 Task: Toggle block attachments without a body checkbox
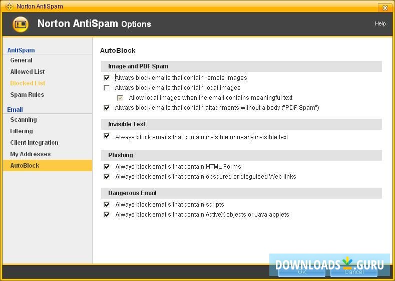point(107,108)
